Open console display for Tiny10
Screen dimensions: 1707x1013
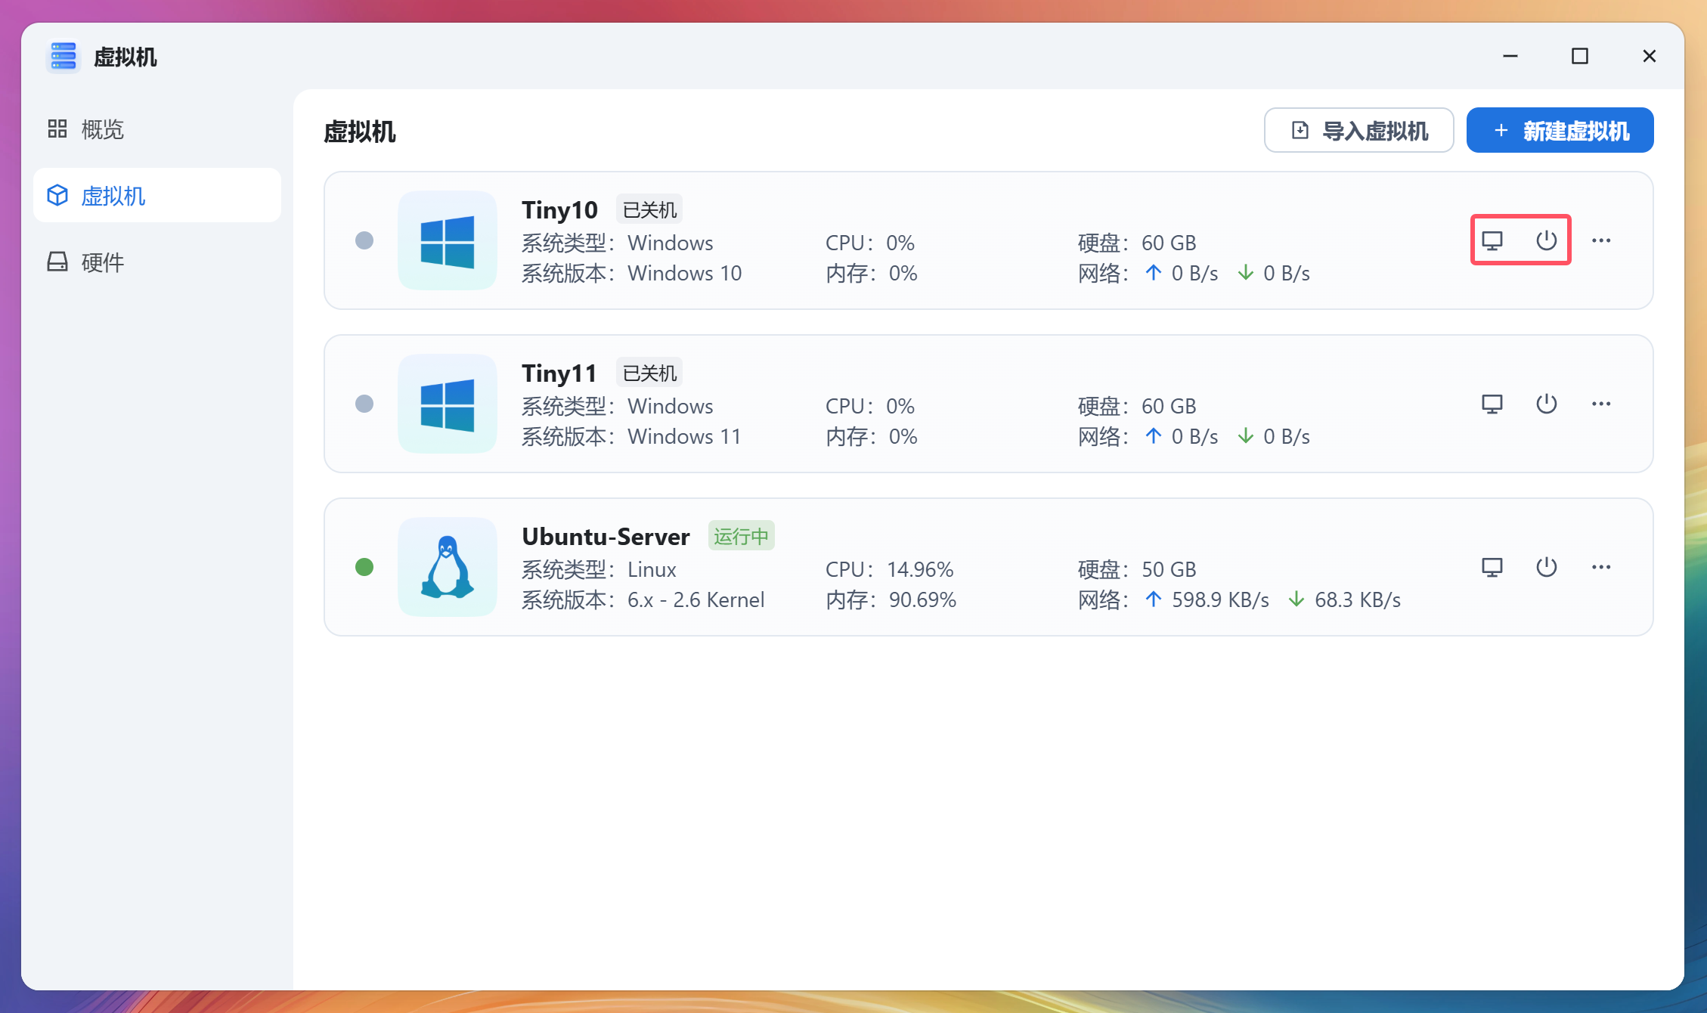pos(1492,240)
